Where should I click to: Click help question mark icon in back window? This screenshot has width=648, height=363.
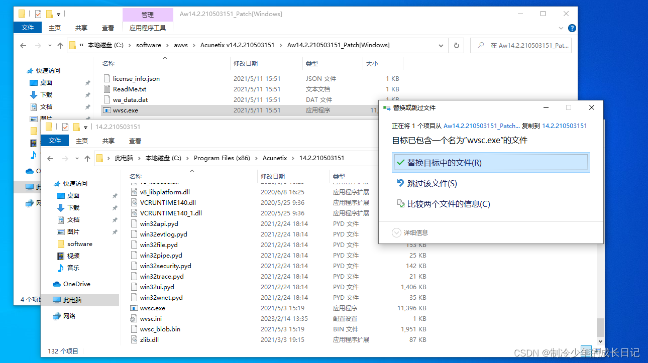pos(572,28)
